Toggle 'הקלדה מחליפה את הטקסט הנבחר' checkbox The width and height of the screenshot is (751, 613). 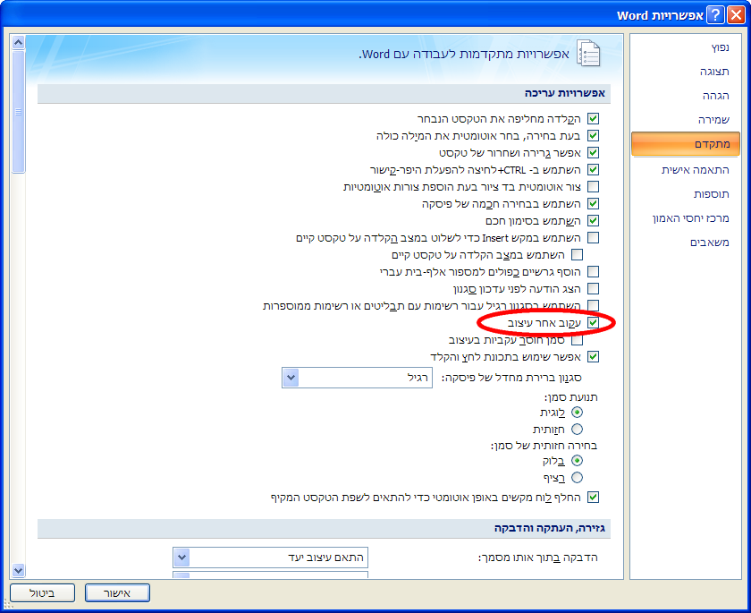pos(593,118)
